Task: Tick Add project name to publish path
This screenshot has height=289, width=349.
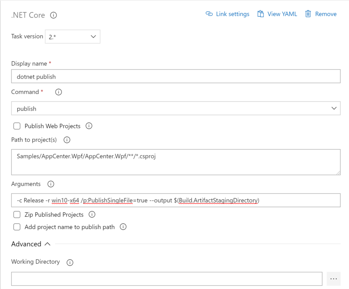Action: (x=17, y=227)
